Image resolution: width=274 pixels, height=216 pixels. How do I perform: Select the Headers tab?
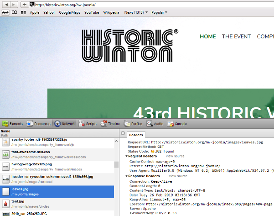[x=136, y=135]
